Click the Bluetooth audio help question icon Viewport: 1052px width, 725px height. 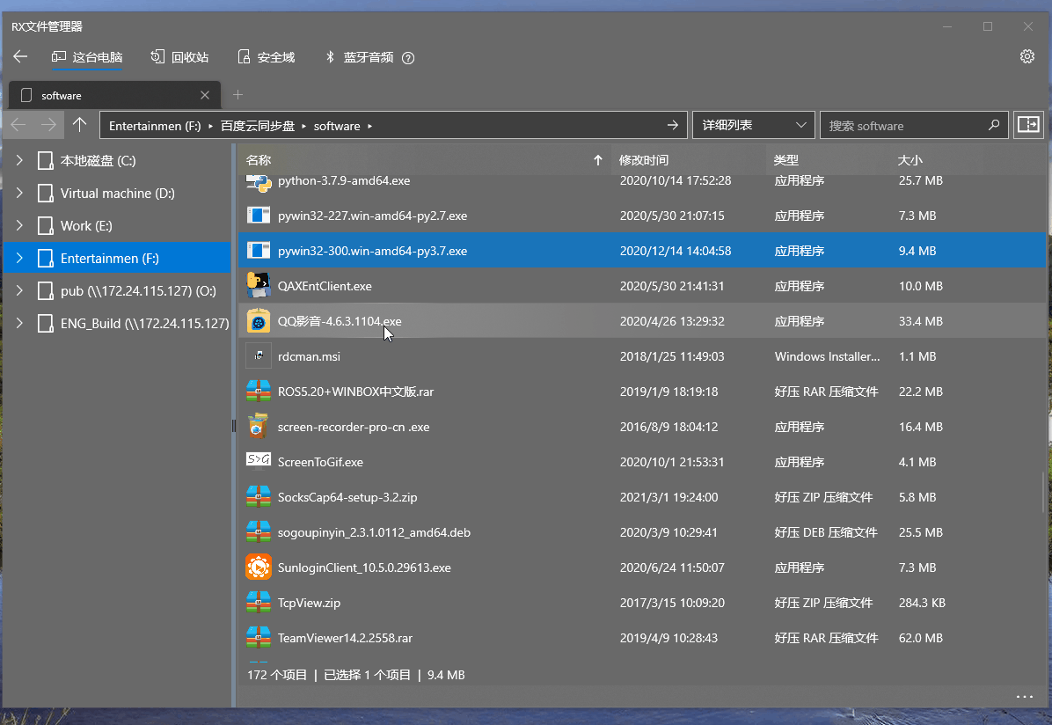tap(408, 58)
